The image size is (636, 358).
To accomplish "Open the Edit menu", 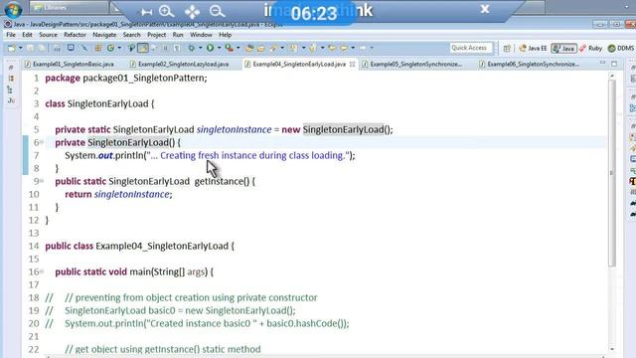I will pyautogui.click(x=27, y=35).
